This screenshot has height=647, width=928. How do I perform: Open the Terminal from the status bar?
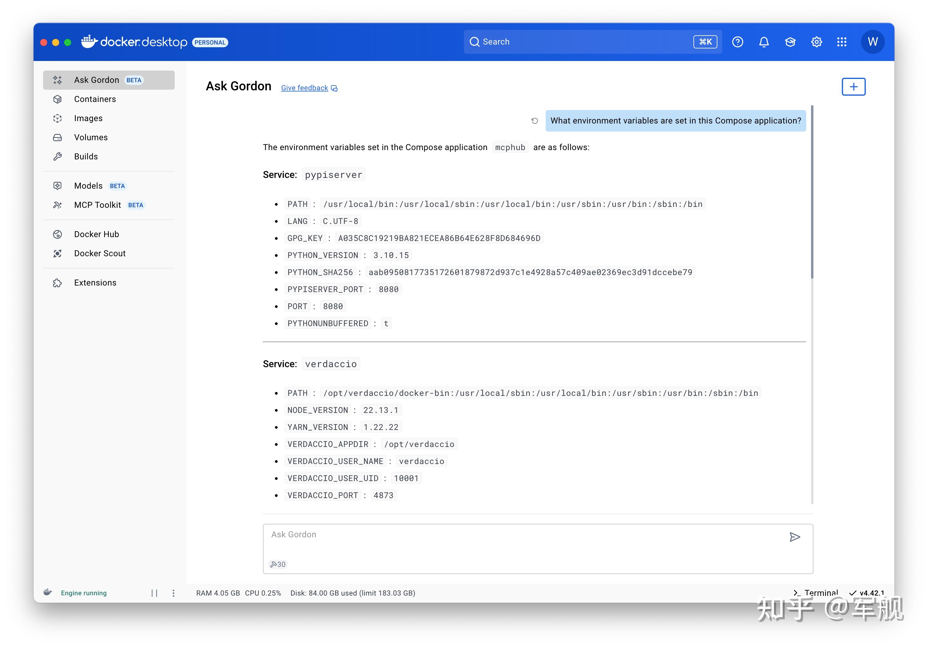tap(816, 593)
